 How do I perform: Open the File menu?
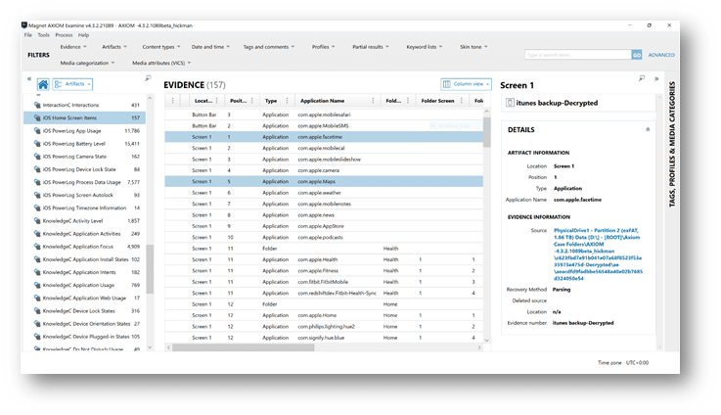click(x=28, y=35)
